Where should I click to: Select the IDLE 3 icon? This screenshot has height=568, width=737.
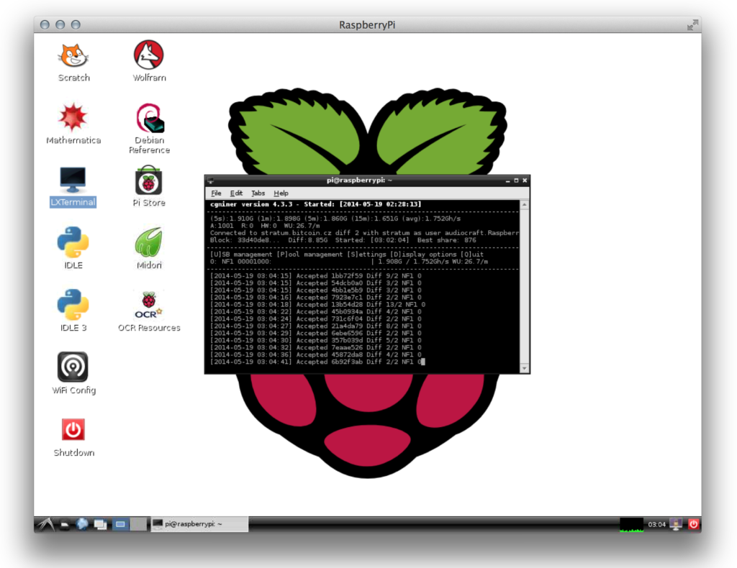coord(73,311)
